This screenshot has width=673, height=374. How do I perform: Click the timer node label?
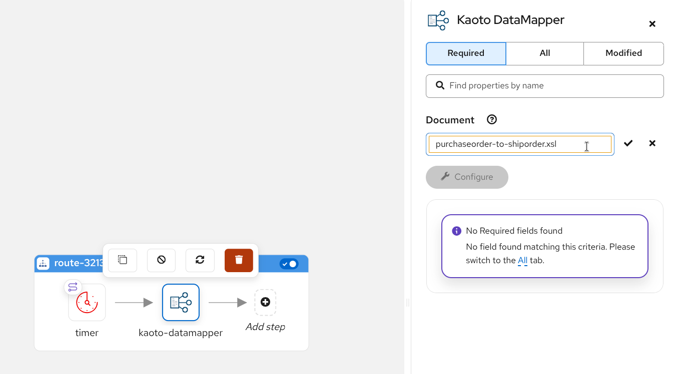[x=87, y=333]
